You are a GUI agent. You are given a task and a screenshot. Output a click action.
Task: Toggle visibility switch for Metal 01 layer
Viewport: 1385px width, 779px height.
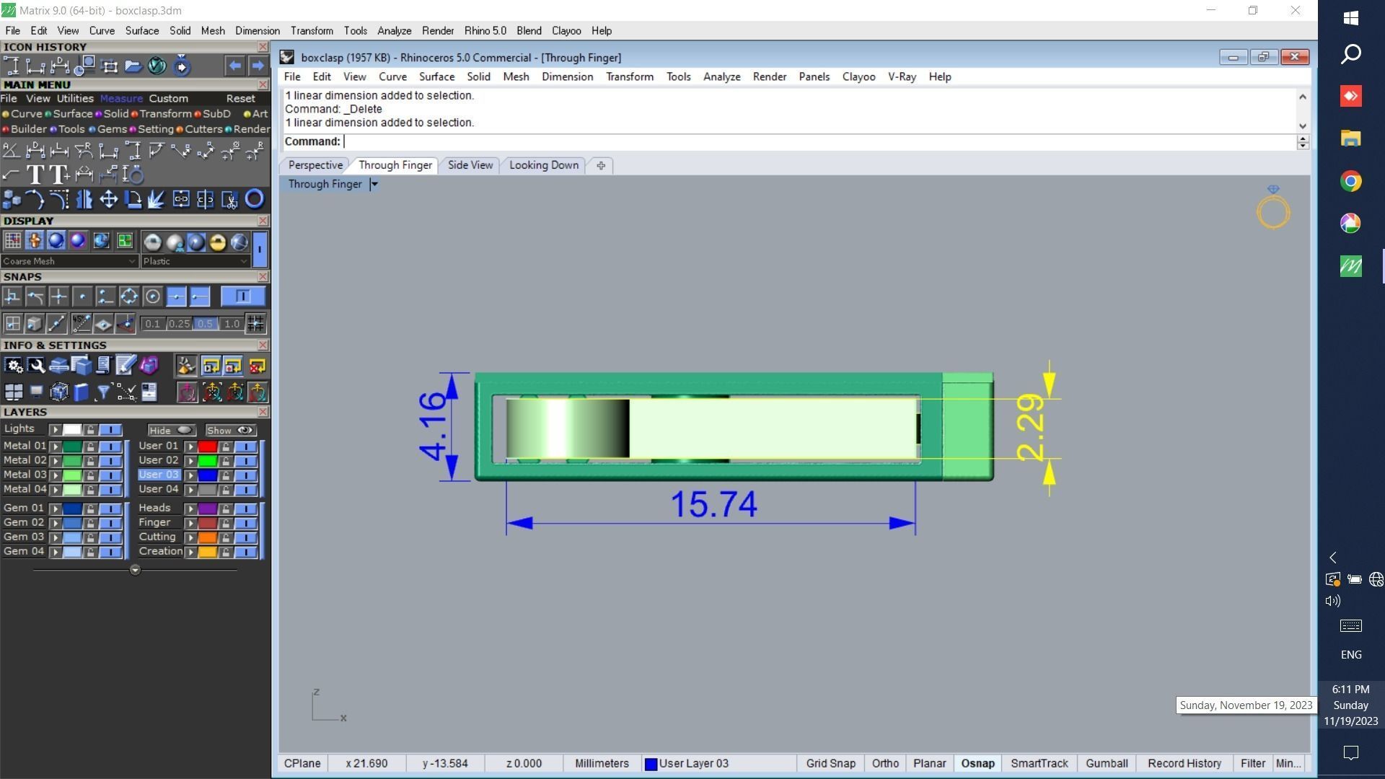(x=110, y=446)
